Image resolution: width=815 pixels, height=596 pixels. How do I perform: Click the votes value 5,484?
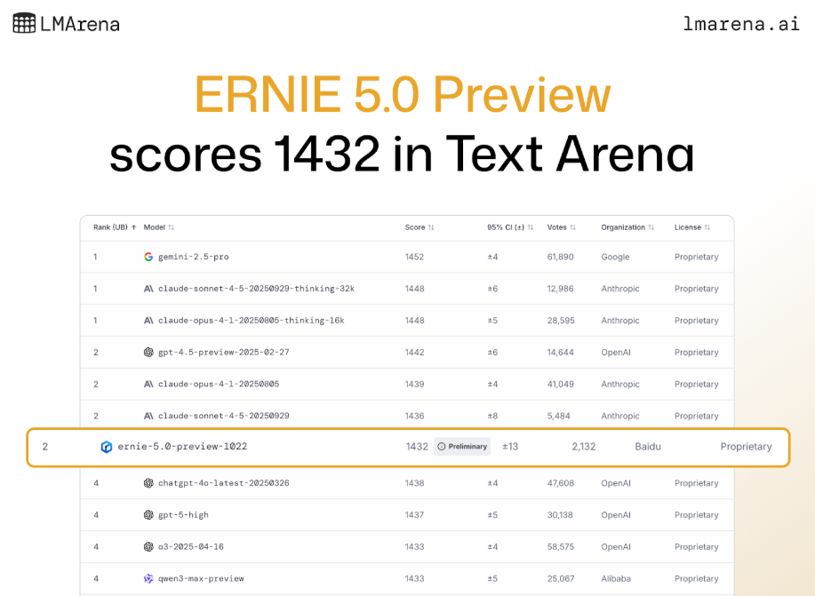(x=558, y=416)
